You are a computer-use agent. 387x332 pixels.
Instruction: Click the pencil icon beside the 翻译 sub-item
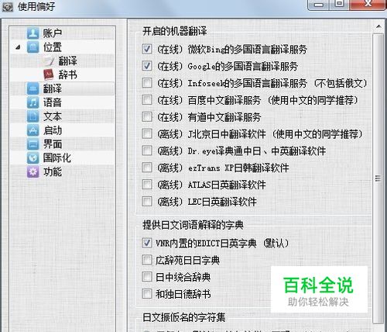[x=49, y=61]
